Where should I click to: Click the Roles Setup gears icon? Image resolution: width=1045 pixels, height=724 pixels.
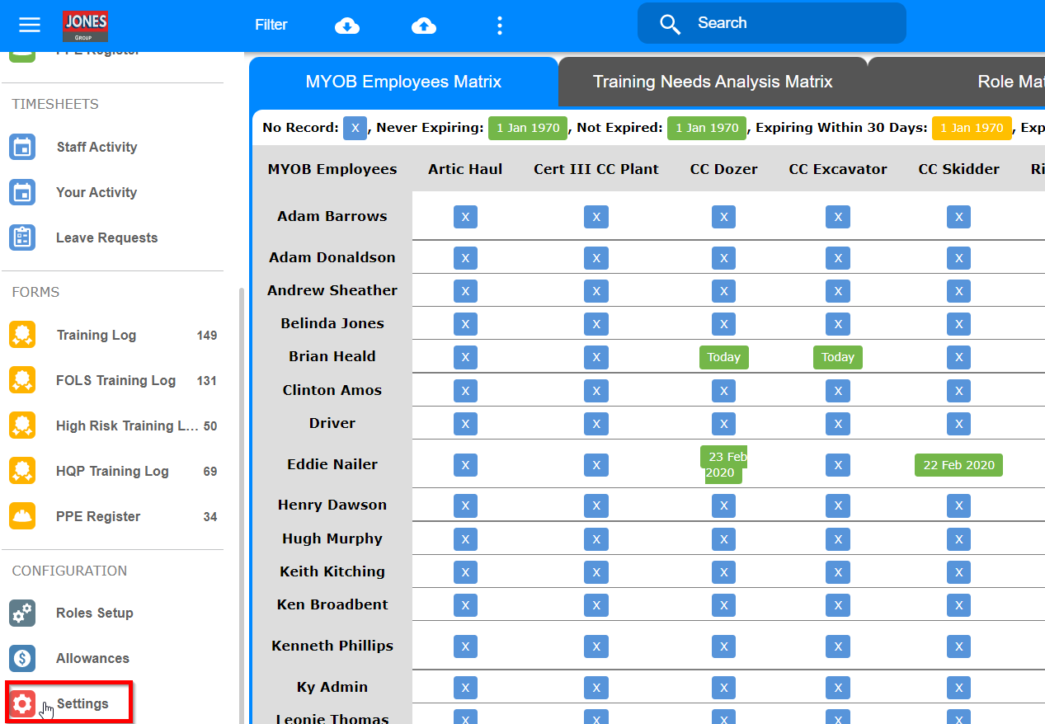click(22, 614)
